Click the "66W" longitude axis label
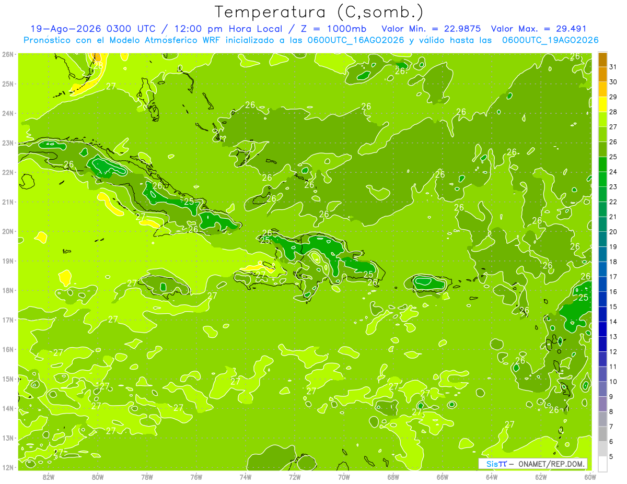The image size is (627, 484). pos(442,476)
